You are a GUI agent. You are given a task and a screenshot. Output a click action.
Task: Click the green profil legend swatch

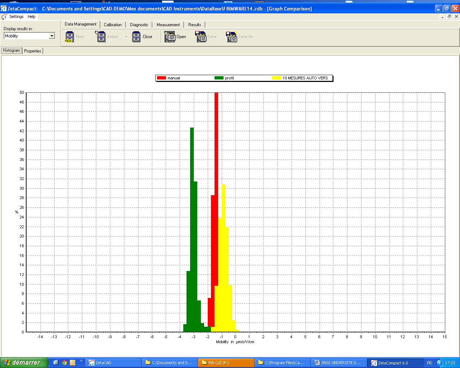coord(219,78)
